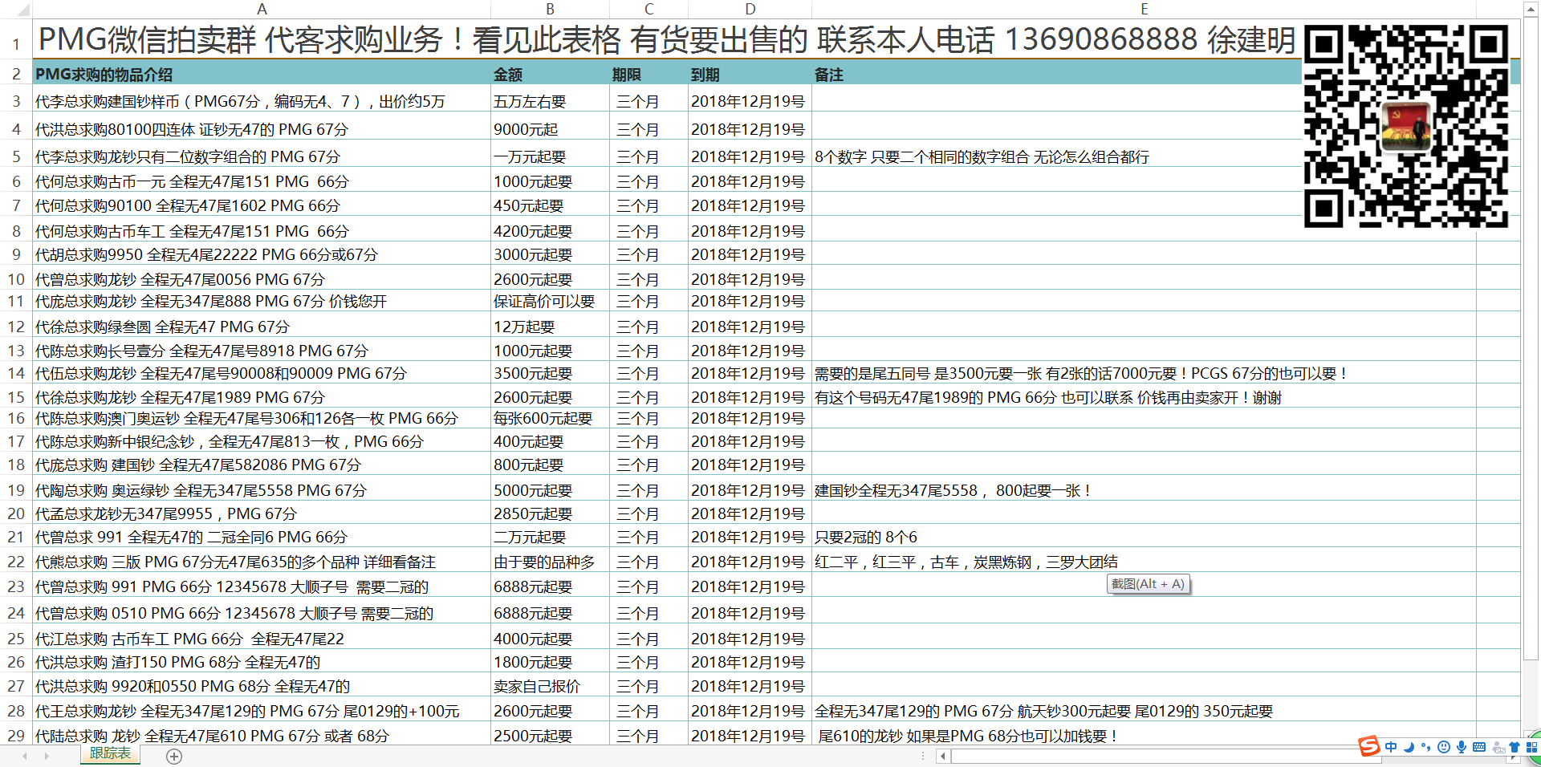This screenshot has width=1541, height=767.
Task: Select column B header
Action: 550,9
